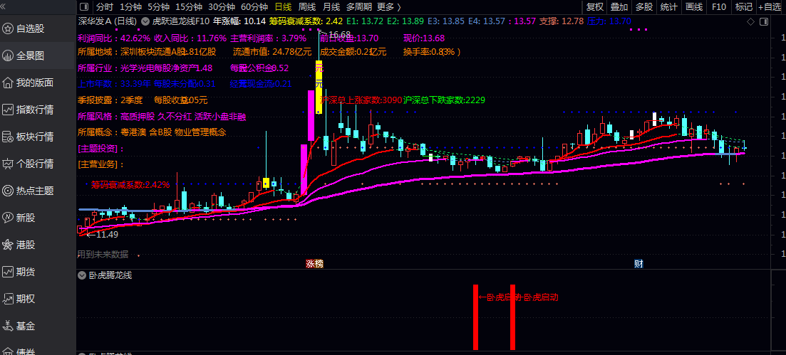Click the 画线 drawing button
Viewport: 786px width, 355px height.
click(x=694, y=7)
